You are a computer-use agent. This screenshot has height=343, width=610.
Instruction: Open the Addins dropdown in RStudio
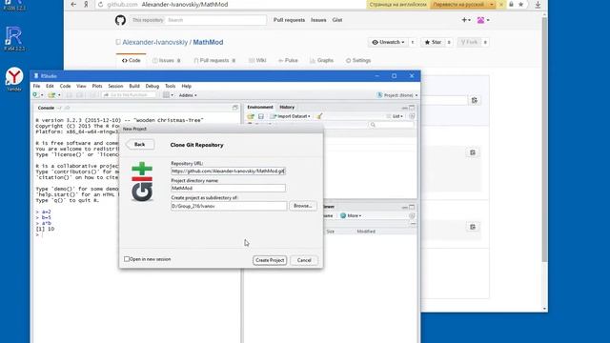coord(188,95)
